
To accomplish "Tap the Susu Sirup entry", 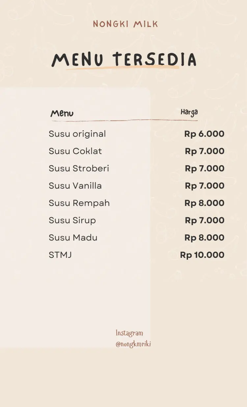I will 72,220.
